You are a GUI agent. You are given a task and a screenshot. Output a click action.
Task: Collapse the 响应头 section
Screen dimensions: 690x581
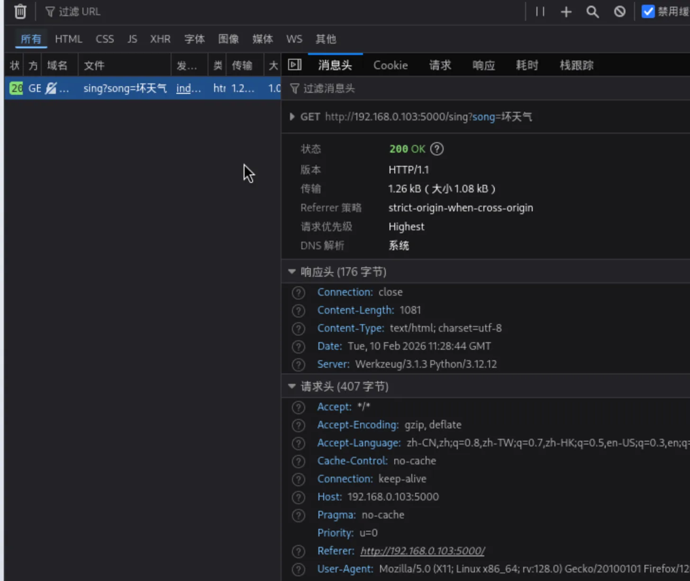292,272
